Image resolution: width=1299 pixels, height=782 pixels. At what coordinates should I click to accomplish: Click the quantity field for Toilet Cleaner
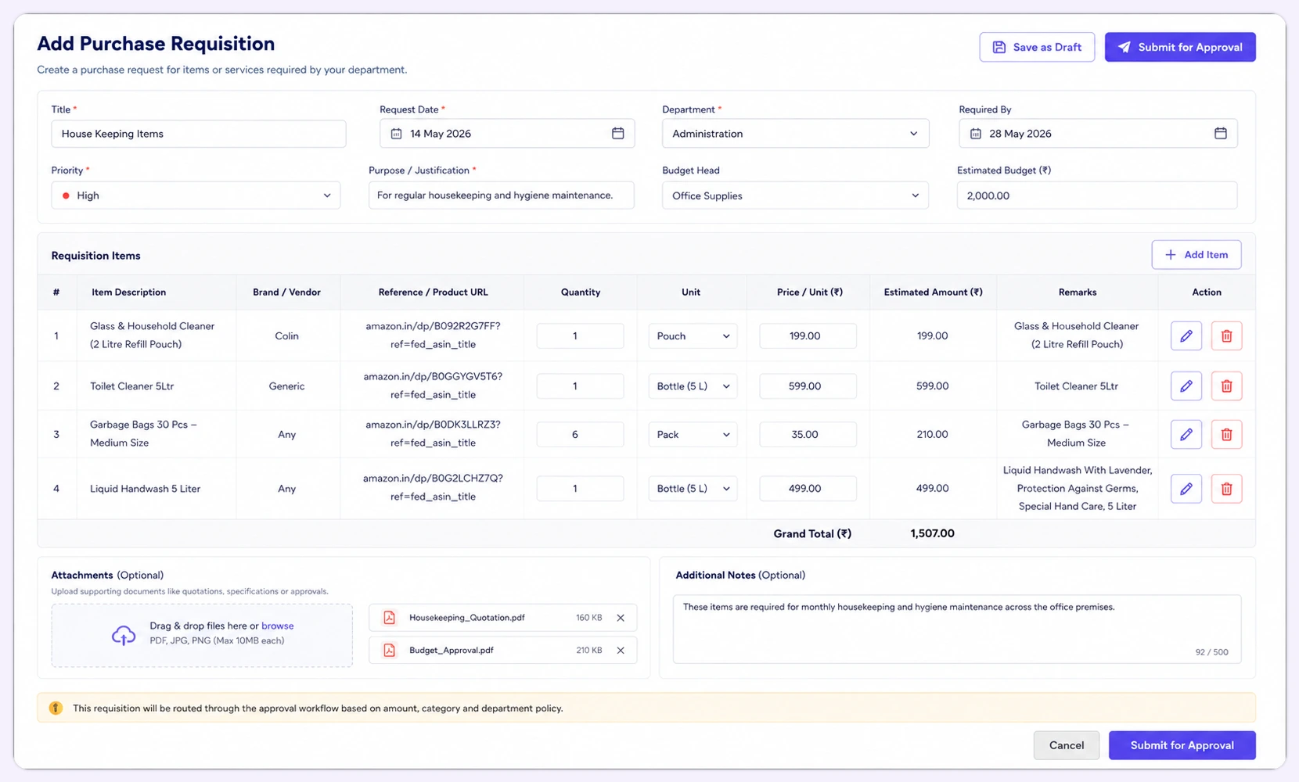point(580,386)
